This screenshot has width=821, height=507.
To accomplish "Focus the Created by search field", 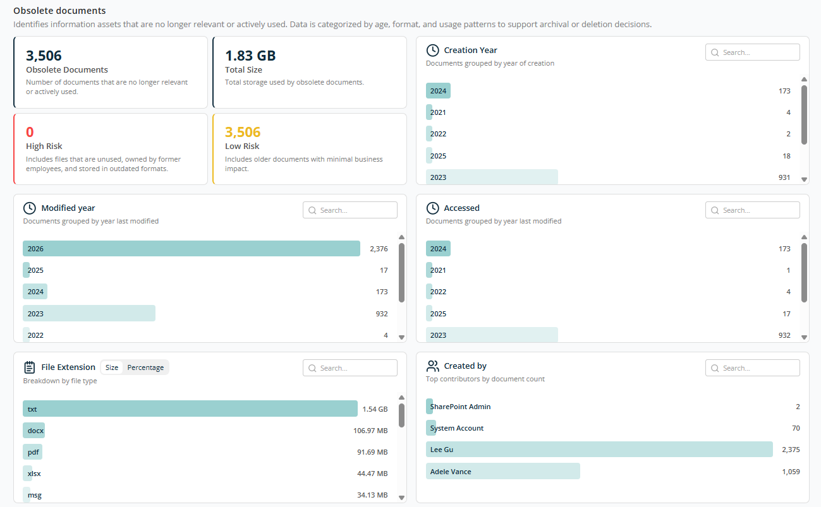I will point(753,368).
